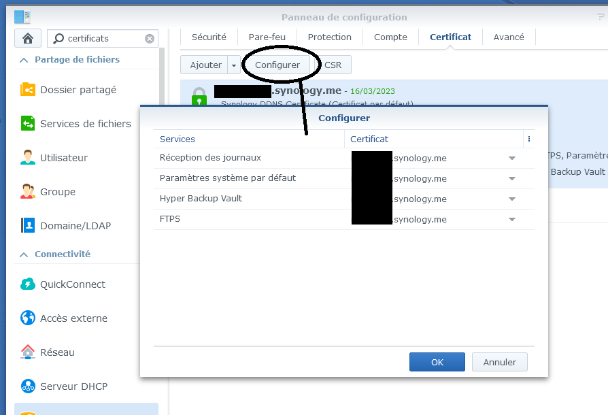The height and width of the screenshot is (415, 608).
Task: Open Utilisateur user icon
Action: [x=28, y=157]
